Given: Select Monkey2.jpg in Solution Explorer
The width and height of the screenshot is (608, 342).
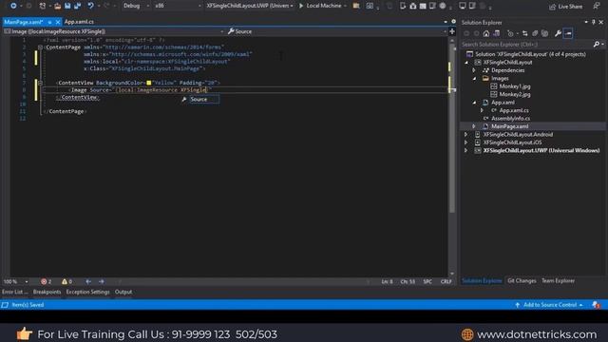Looking at the screenshot, I should pyautogui.click(x=515, y=94).
